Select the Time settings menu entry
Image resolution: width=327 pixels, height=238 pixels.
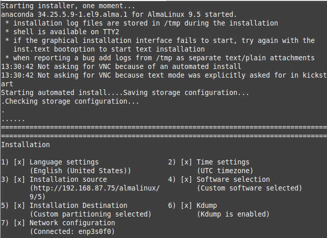[223, 162]
